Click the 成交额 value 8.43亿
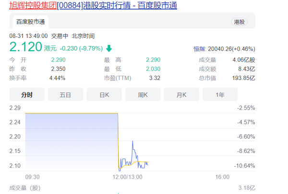Viewport: 288px width, 194px height. pos(247,69)
